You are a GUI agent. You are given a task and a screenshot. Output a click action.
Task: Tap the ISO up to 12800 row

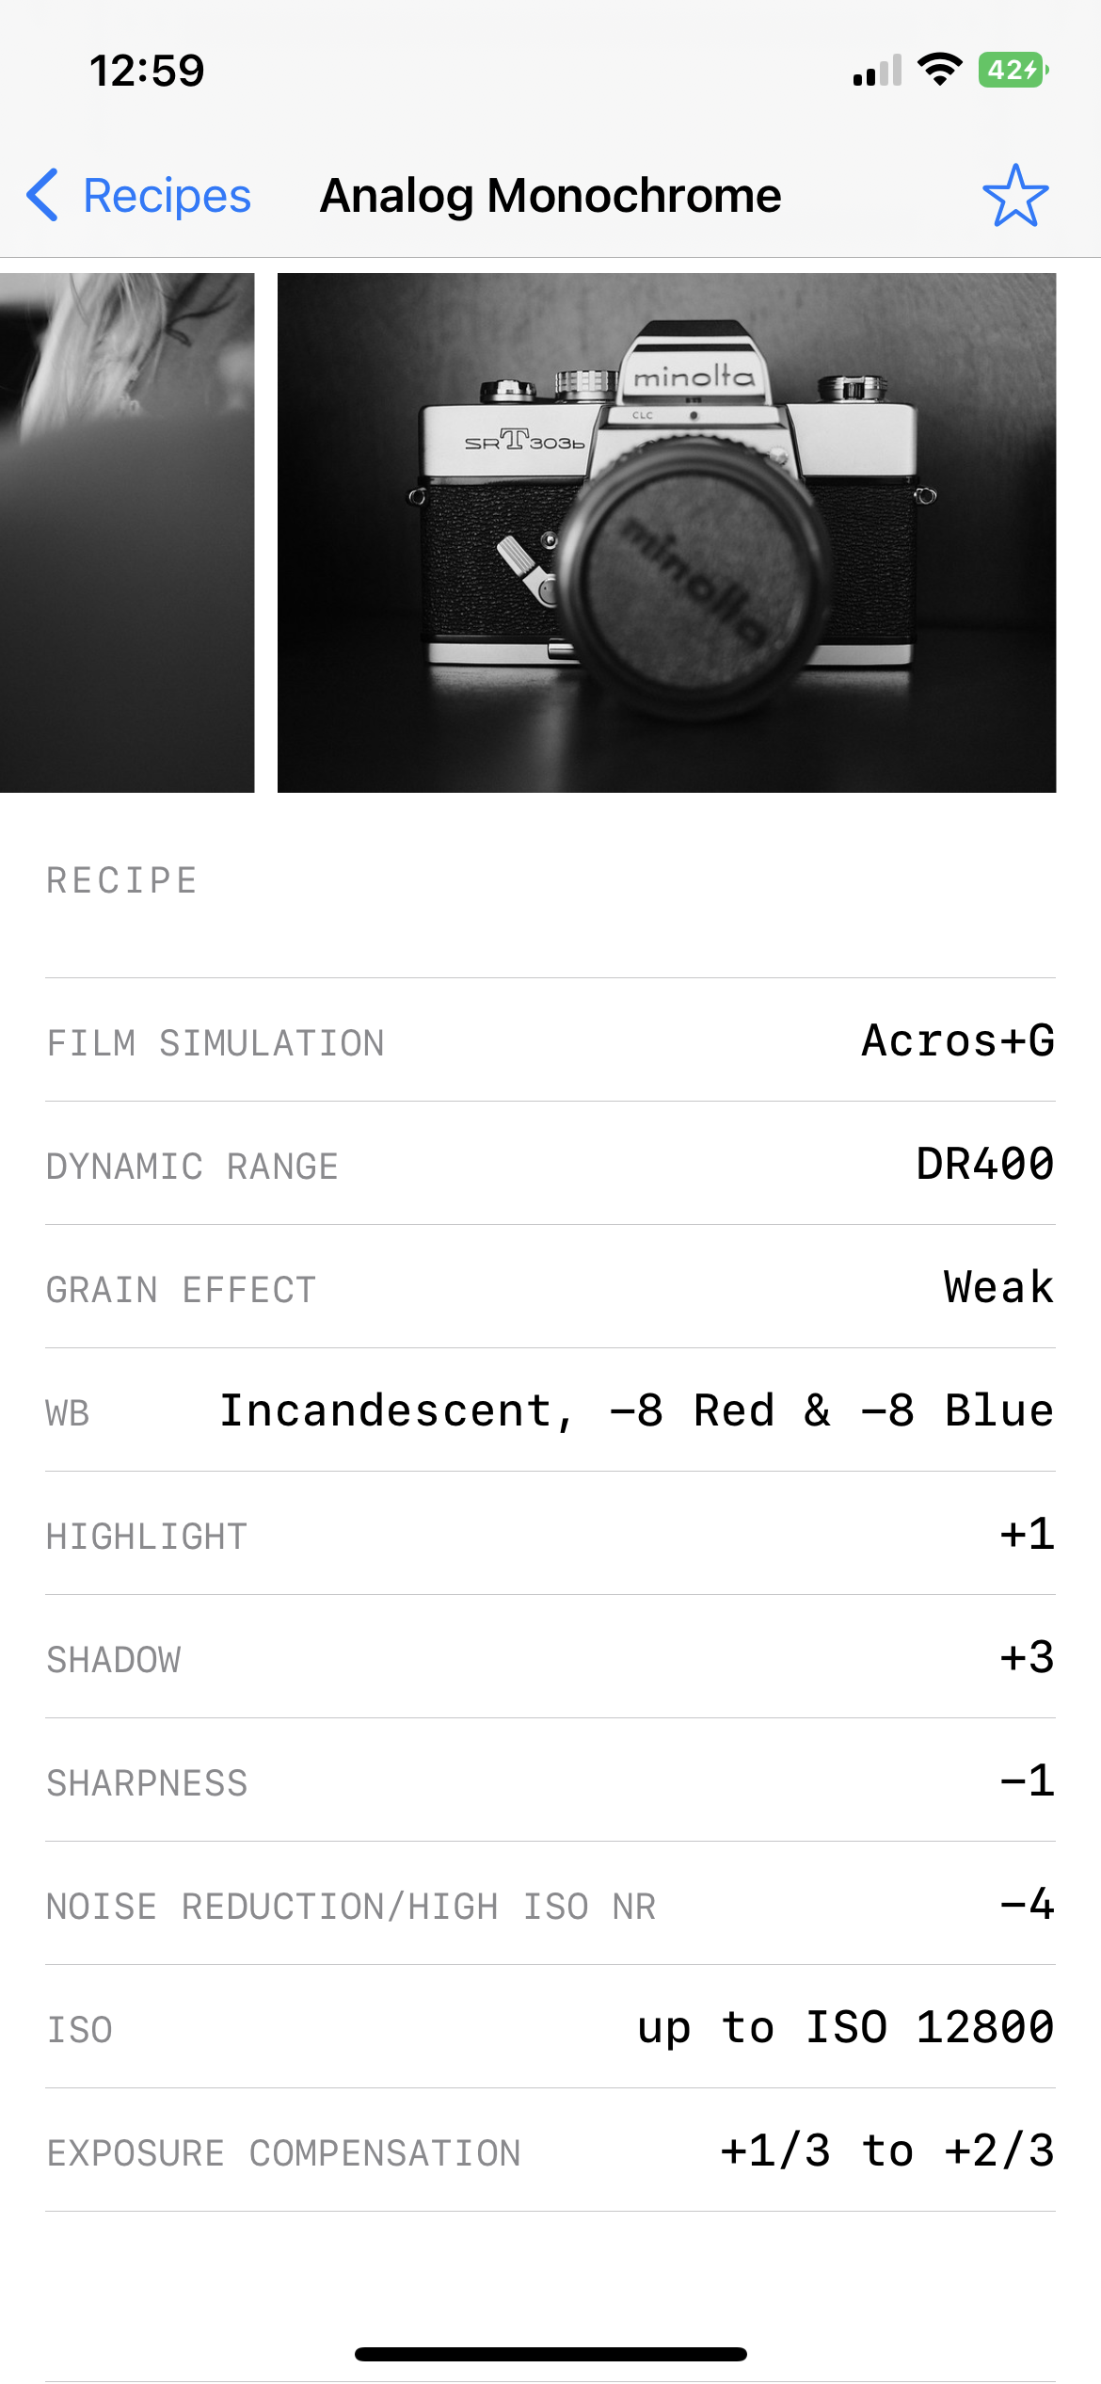click(x=550, y=2027)
